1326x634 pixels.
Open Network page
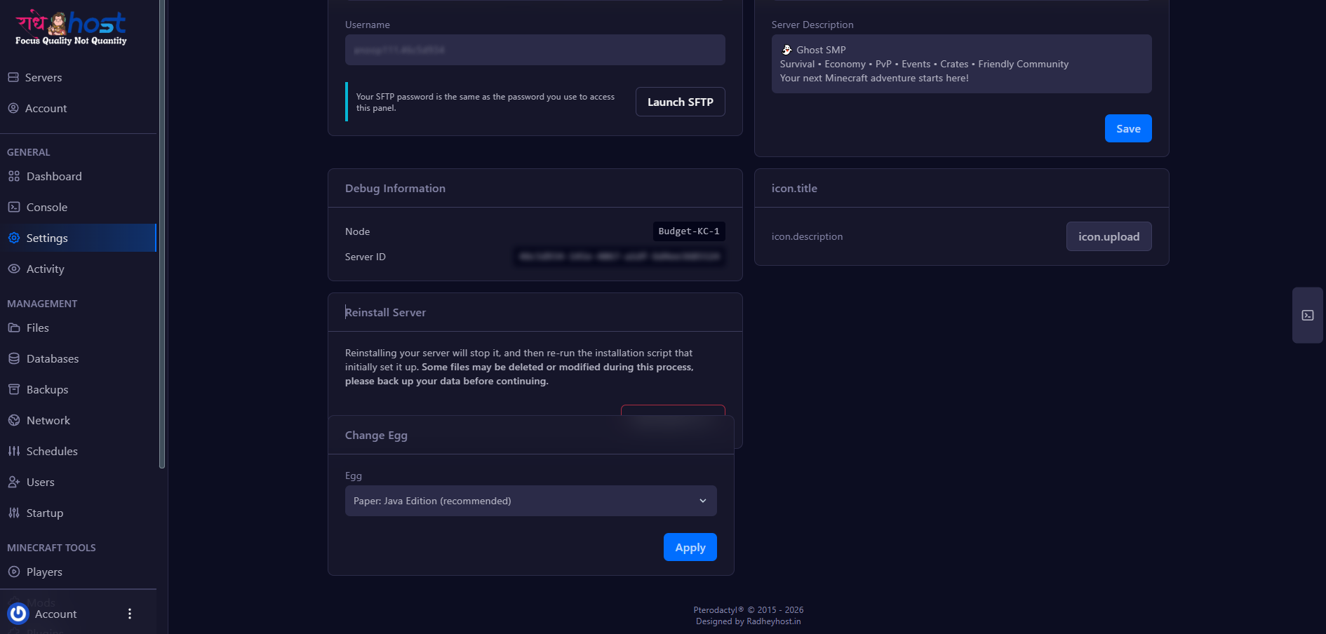(48, 420)
